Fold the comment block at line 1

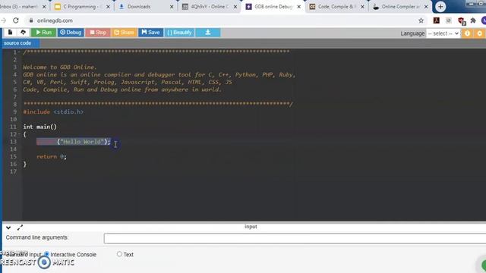point(19,52)
